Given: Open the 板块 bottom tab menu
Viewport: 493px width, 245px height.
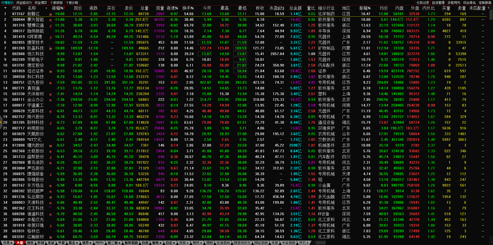Looking at the screenshot, I should pos(157,243).
